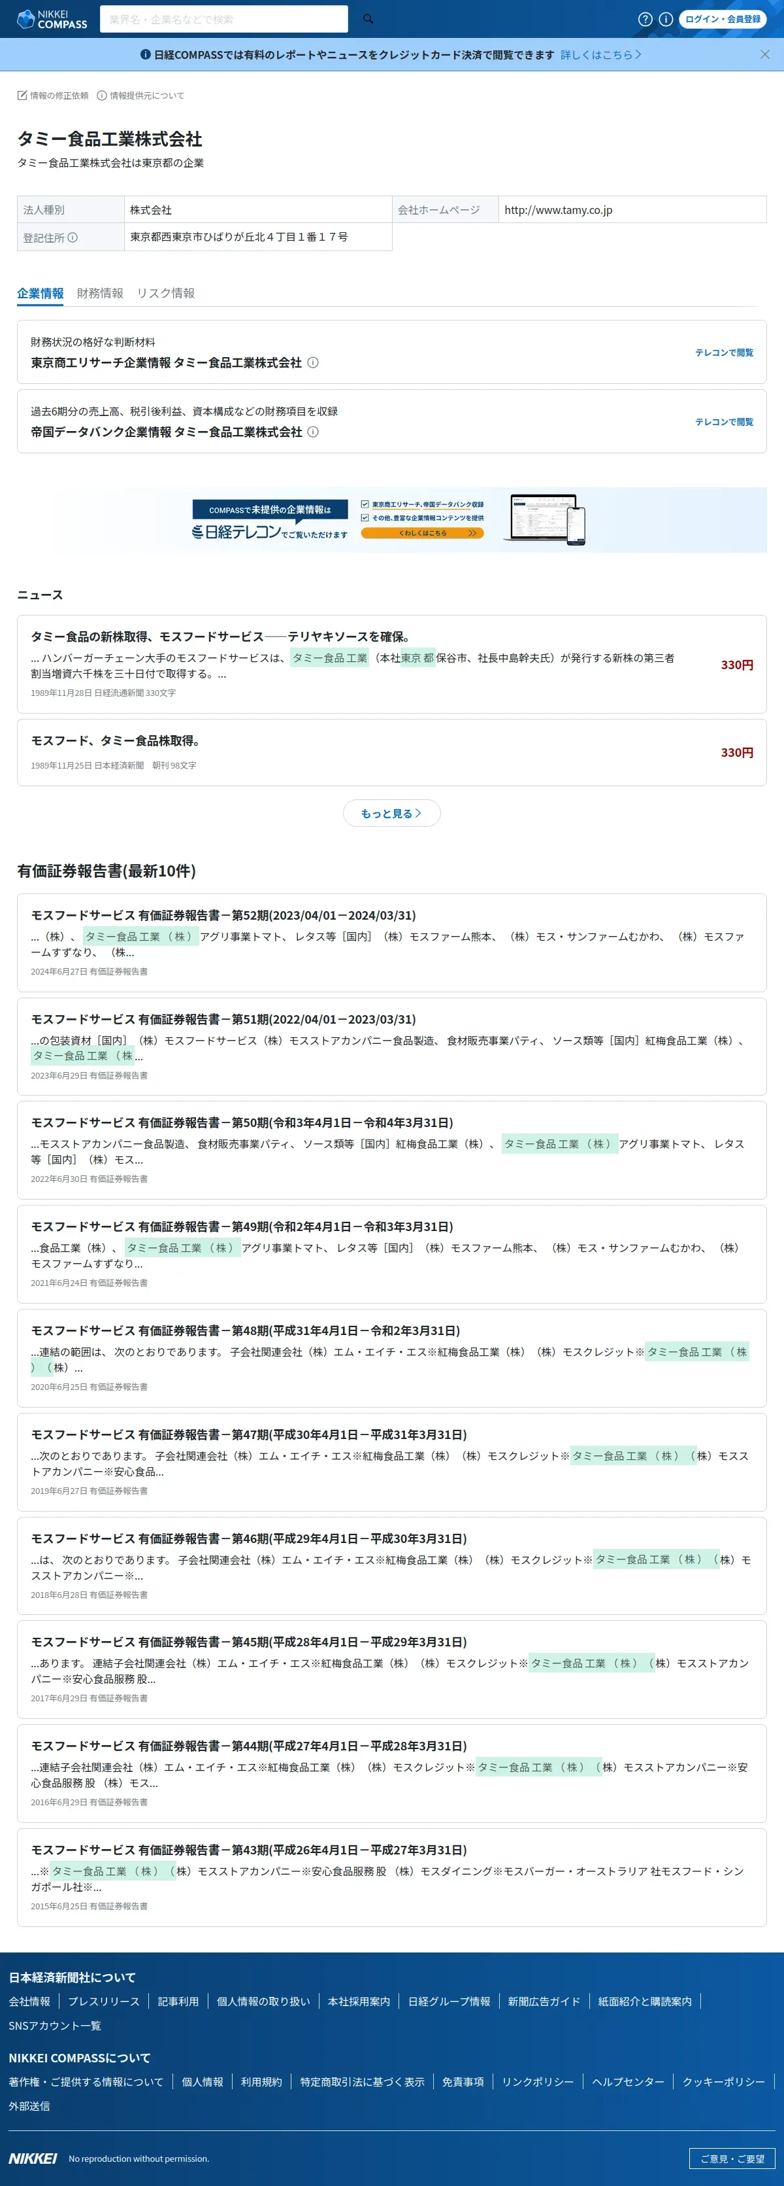Click footer link 記事利用
Screen dimensions: 784x2186
(178, 2001)
